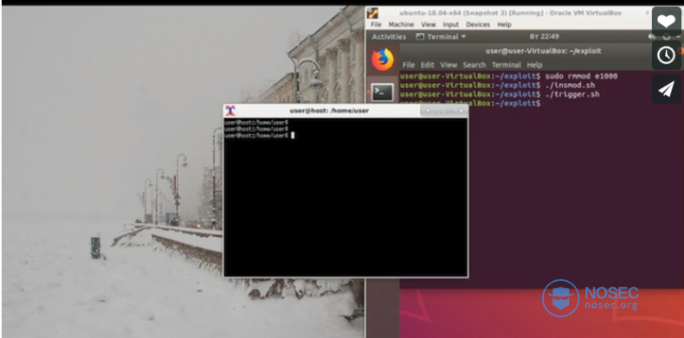
Task: Click the VirtualBox window title icon
Action: 372,13
